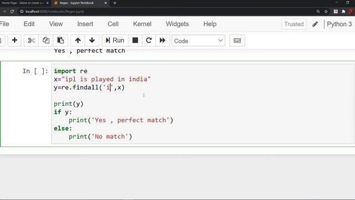Cut selected cells with the scissors icon
Screen dimensions: 355x200
tap(31, 41)
